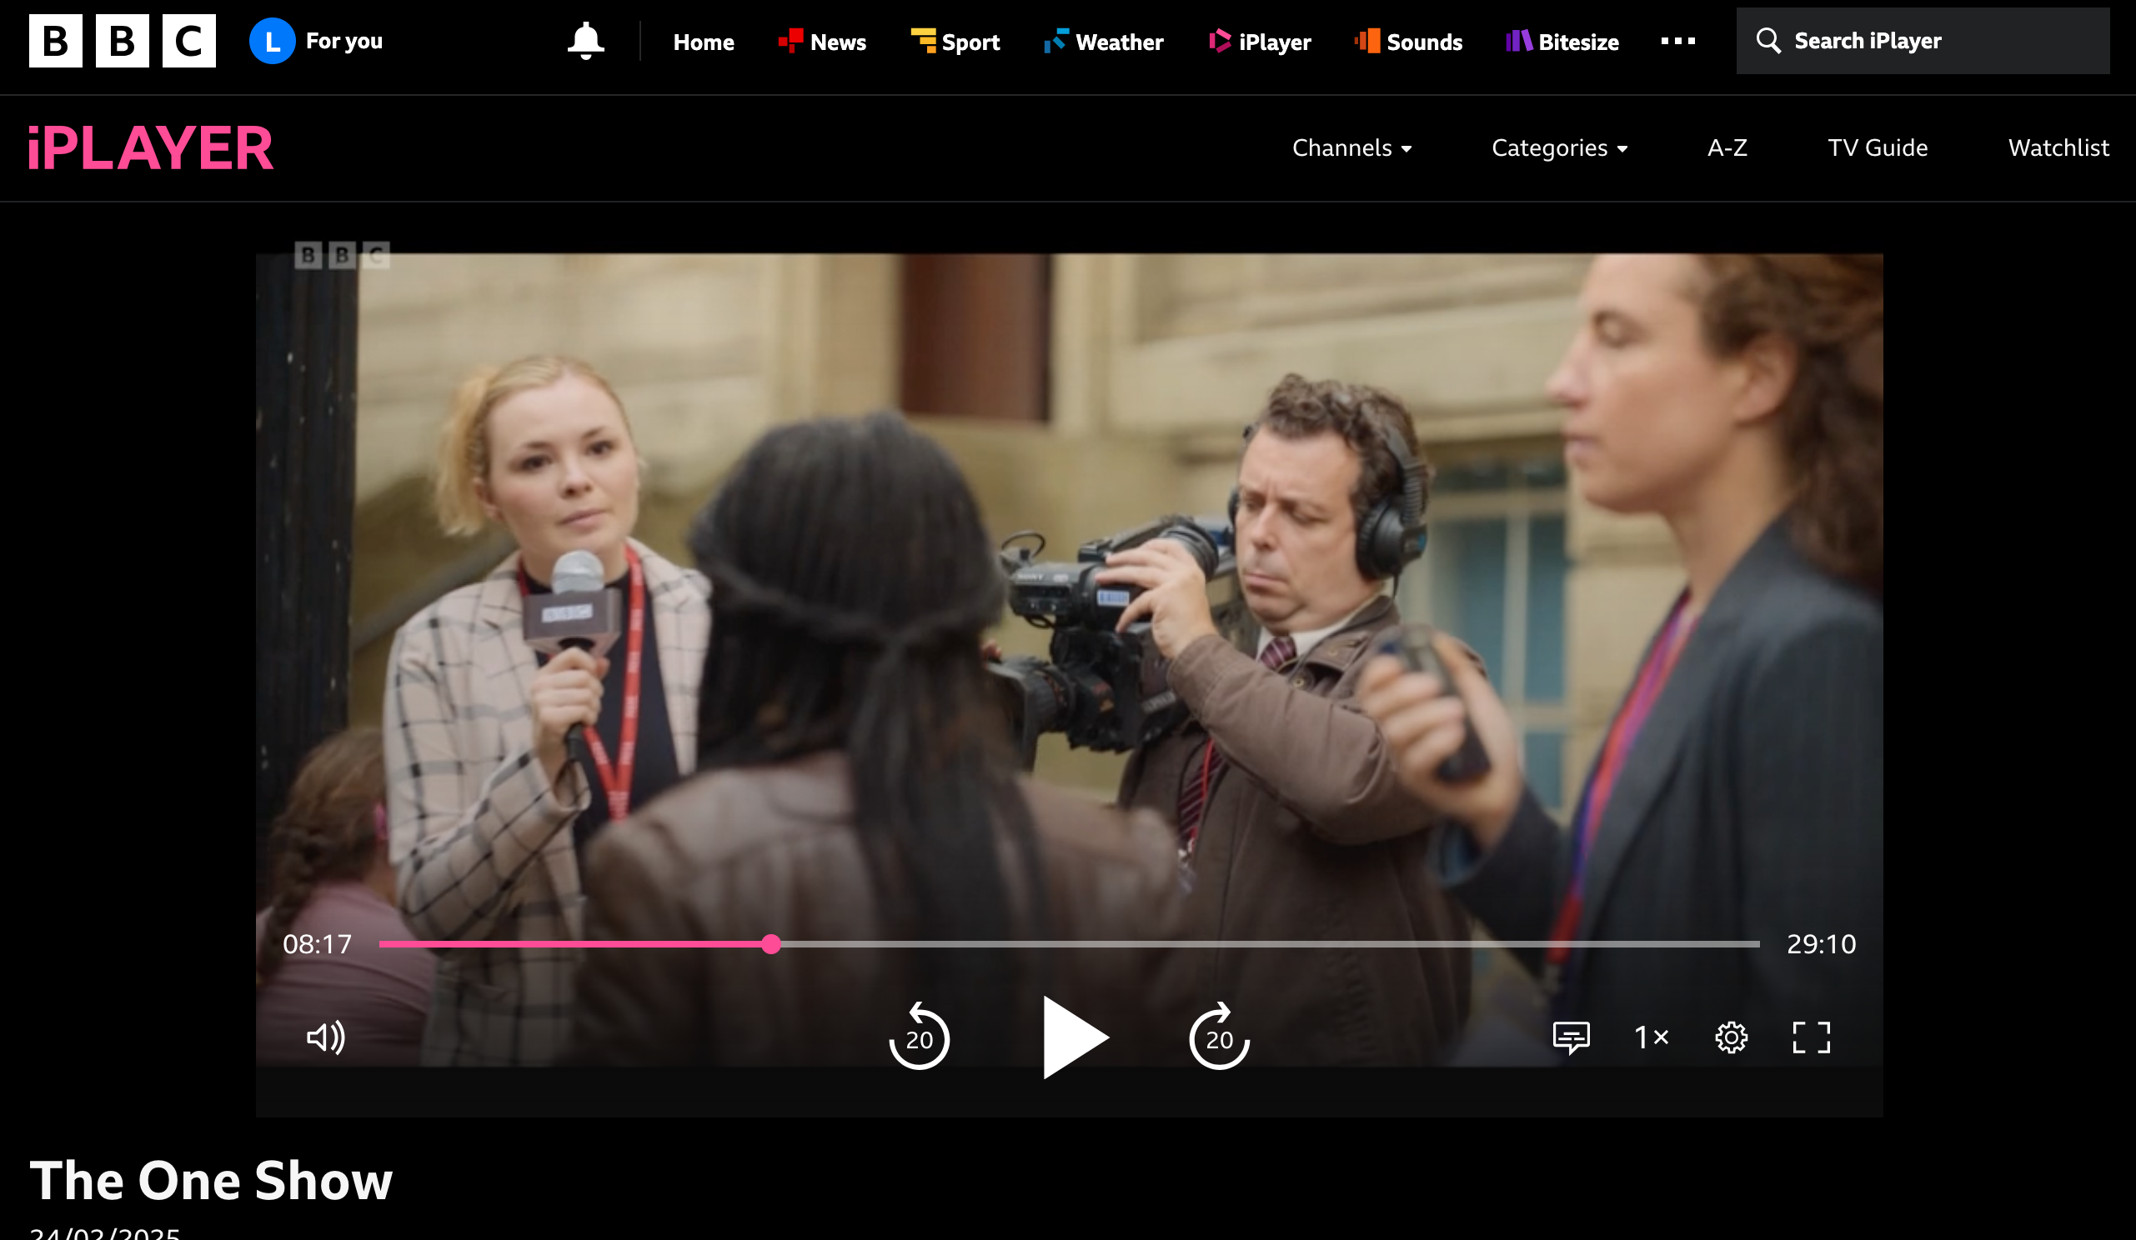Open BBC Sport section
This screenshot has height=1240, width=2136.
tap(955, 42)
